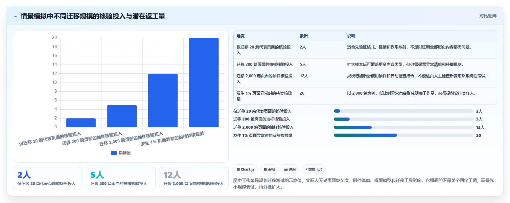Viewport: 510px width, 203px height.
Task: Select the 进度 tag chip
Action: click(290, 169)
